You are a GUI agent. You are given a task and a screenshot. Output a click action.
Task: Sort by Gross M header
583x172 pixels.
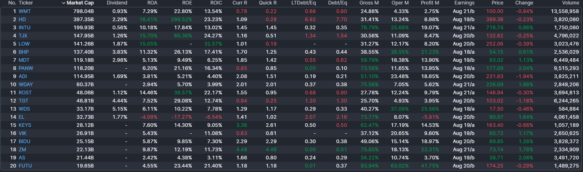pos(369,3)
